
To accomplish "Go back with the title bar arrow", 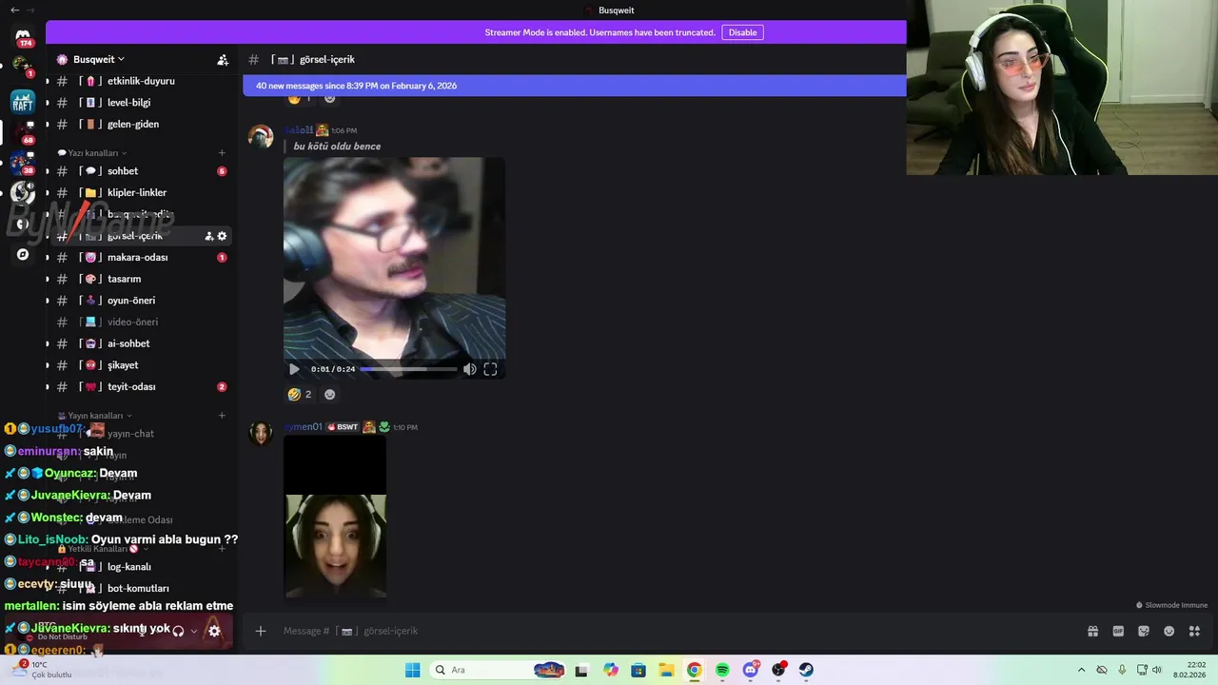I will tap(14, 10).
